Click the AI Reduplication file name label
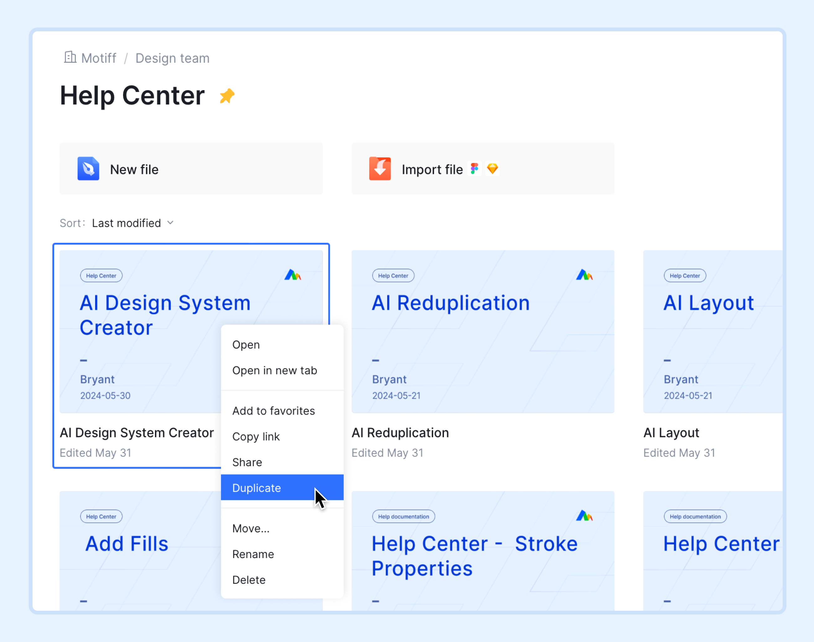The height and width of the screenshot is (642, 814). [400, 433]
